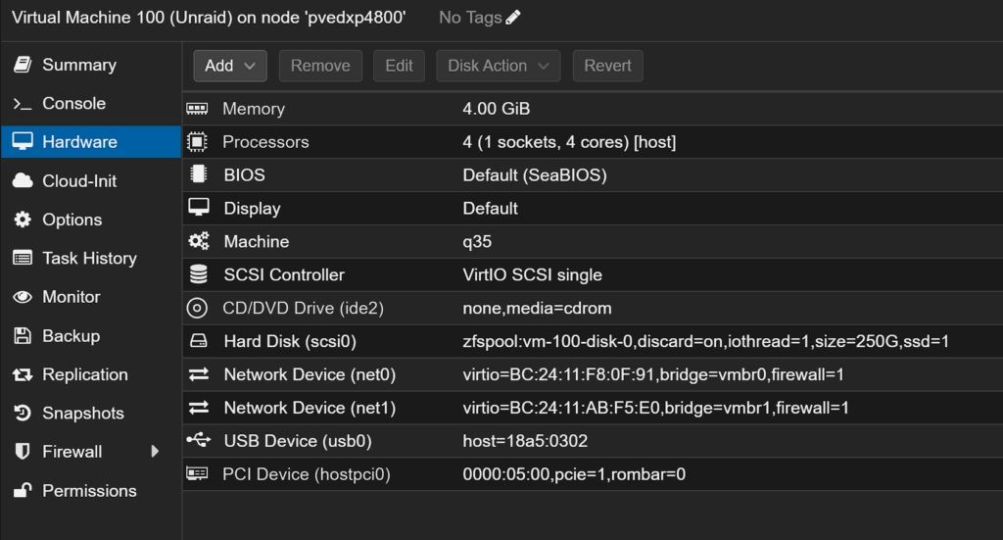
Task: Click the Memory RAM icon in hardware list
Action: pyautogui.click(x=198, y=109)
